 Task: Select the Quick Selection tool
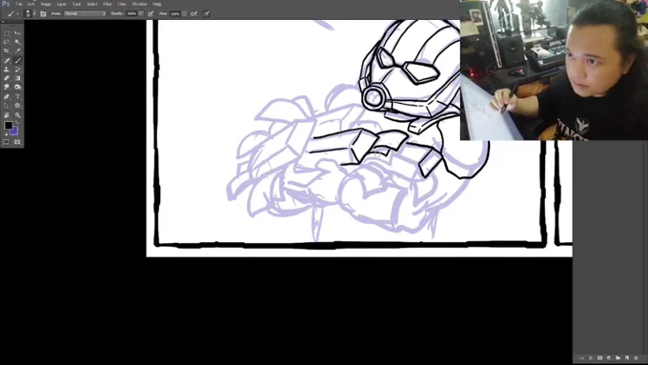pyautogui.click(x=17, y=42)
